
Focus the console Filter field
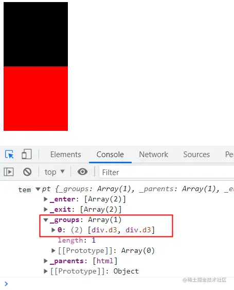tap(167, 172)
